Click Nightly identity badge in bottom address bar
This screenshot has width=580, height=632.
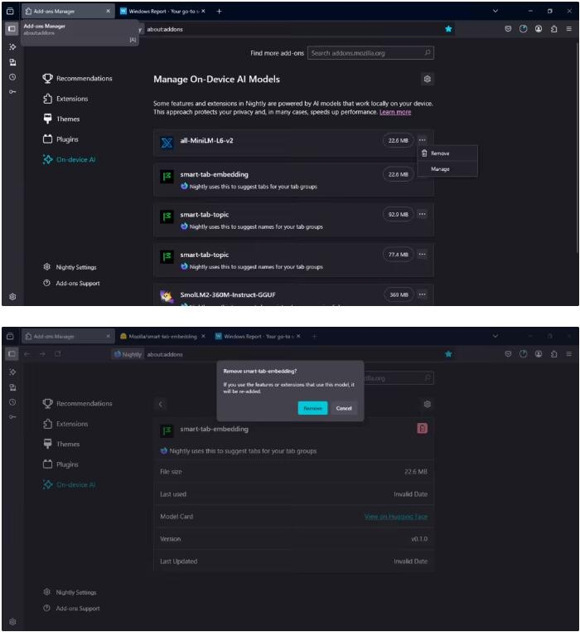[x=128, y=354]
